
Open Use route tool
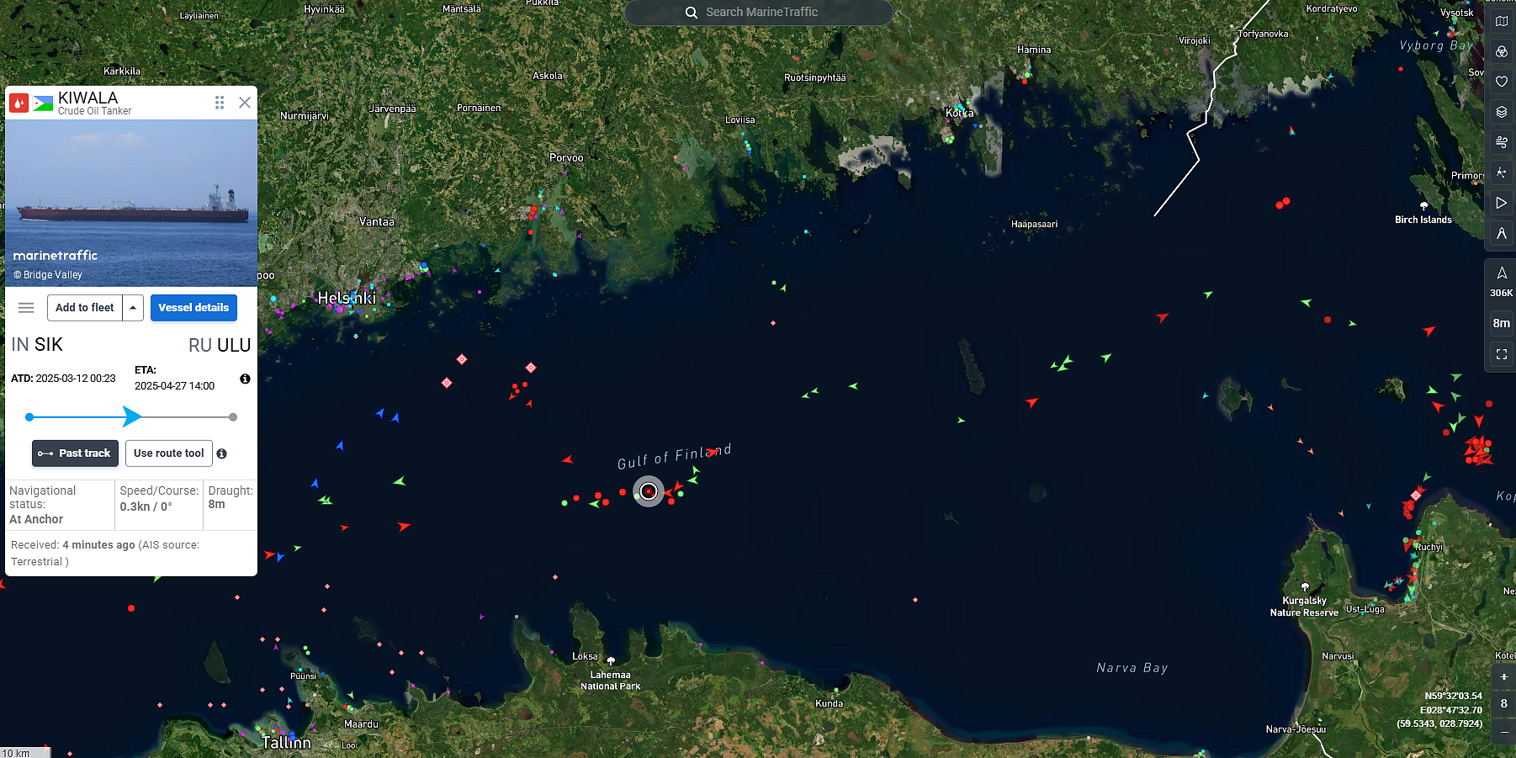pos(169,453)
